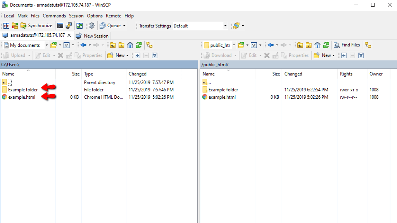This screenshot has height=223, width=397.
Task: Expand the remote back history dropdown arrow
Action: click(277, 45)
